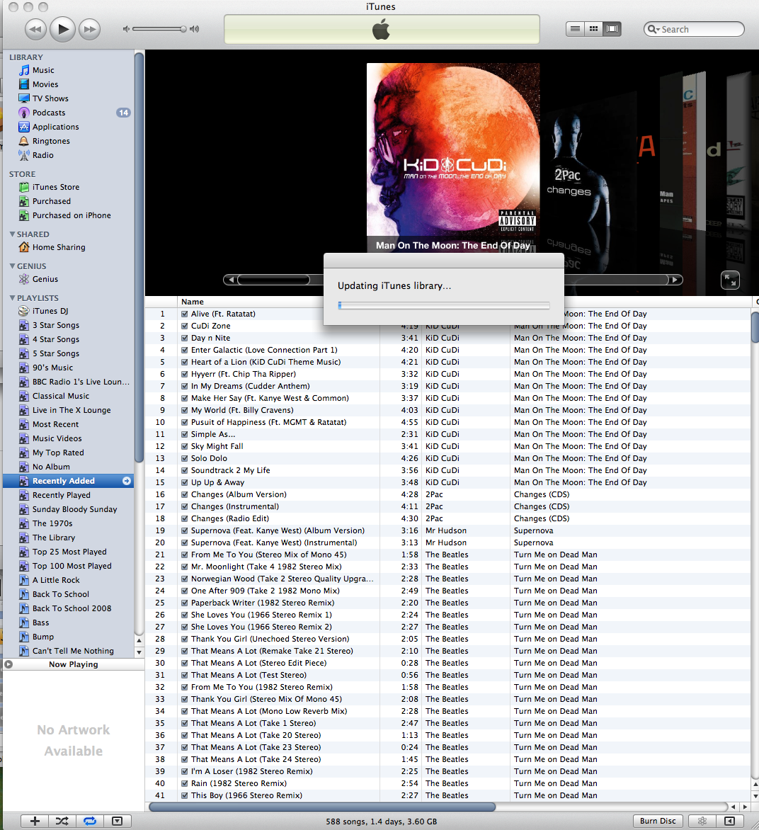Show or hide the artwork viewer
The image size is (759, 830).
pos(117,821)
